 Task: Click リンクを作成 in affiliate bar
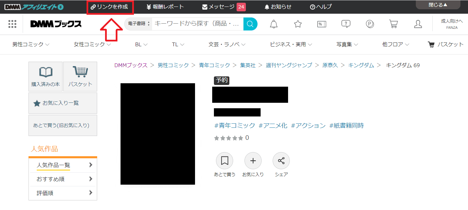tap(110, 7)
